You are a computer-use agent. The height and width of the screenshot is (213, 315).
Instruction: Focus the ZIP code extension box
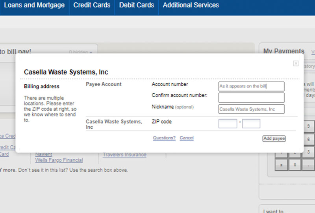pyautogui.click(x=251, y=124)
